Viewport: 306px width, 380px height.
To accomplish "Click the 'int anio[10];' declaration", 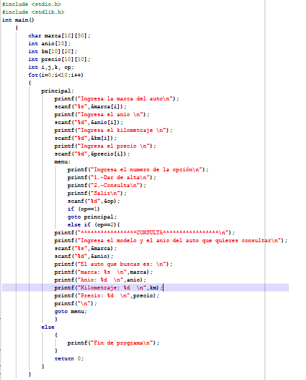I will coord(49,43).
